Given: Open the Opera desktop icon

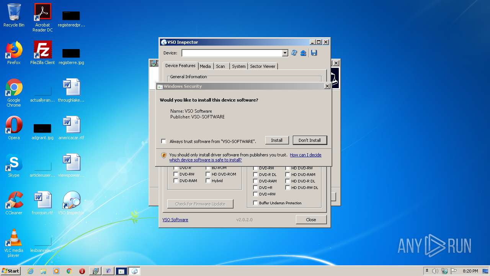Looking at the screenshot, I should tap(14, 128).
